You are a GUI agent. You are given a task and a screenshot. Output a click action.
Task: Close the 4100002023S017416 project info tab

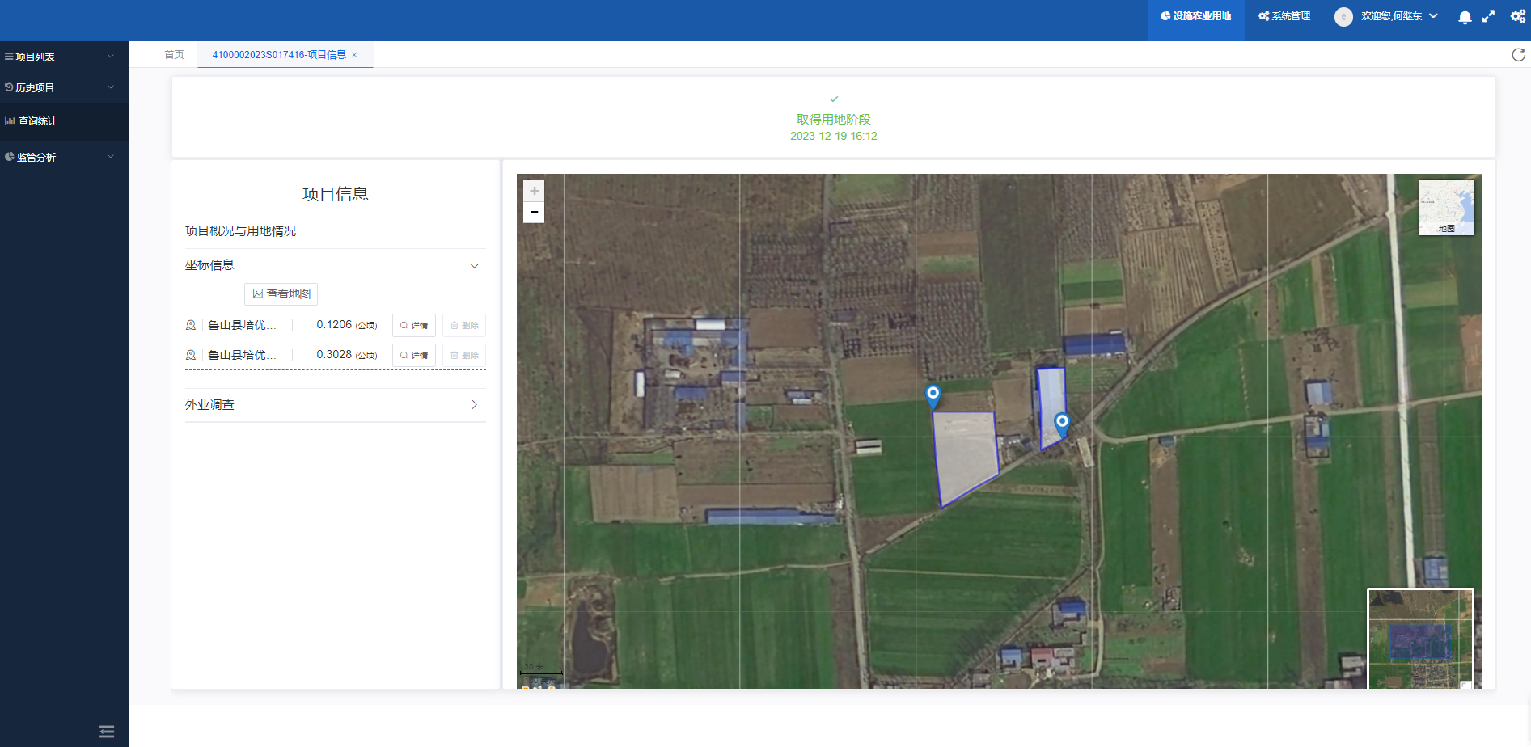(x=354, y=55)
